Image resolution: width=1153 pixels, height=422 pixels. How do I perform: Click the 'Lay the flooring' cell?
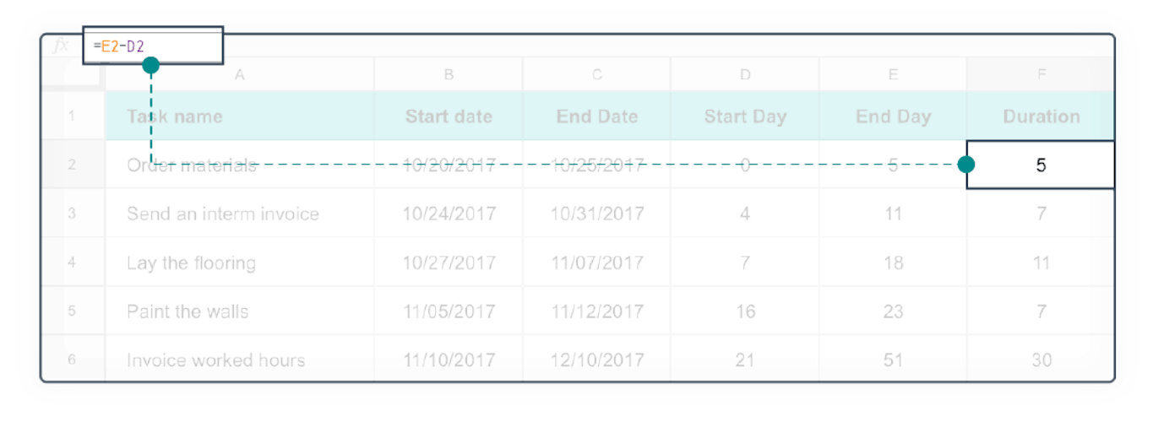tap(239, 262)
